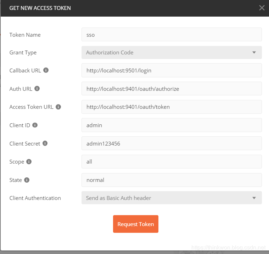Click info icon beside Client Secret

pyautogui.click(x=45, y=143)
